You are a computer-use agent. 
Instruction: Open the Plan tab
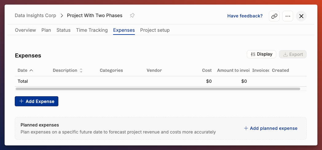click(x=46, y=30)
